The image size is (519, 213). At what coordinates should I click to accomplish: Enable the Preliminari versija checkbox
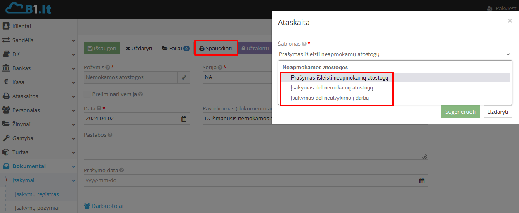(87, 94)
